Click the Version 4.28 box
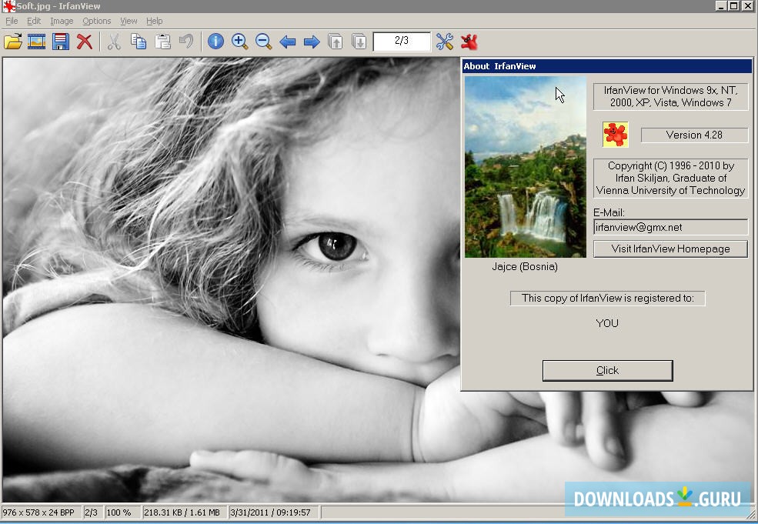 coord(694,135)
